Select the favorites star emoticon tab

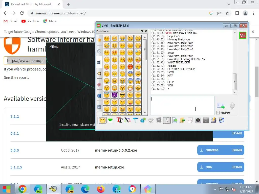(99, 40)
